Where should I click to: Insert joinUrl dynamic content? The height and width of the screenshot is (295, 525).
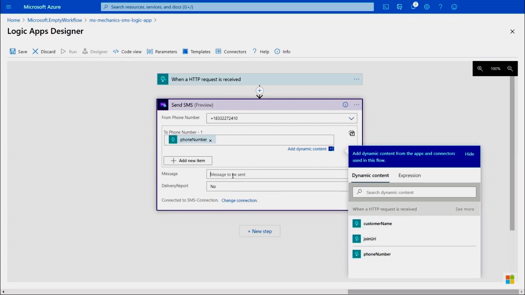[x=414, y=239]
